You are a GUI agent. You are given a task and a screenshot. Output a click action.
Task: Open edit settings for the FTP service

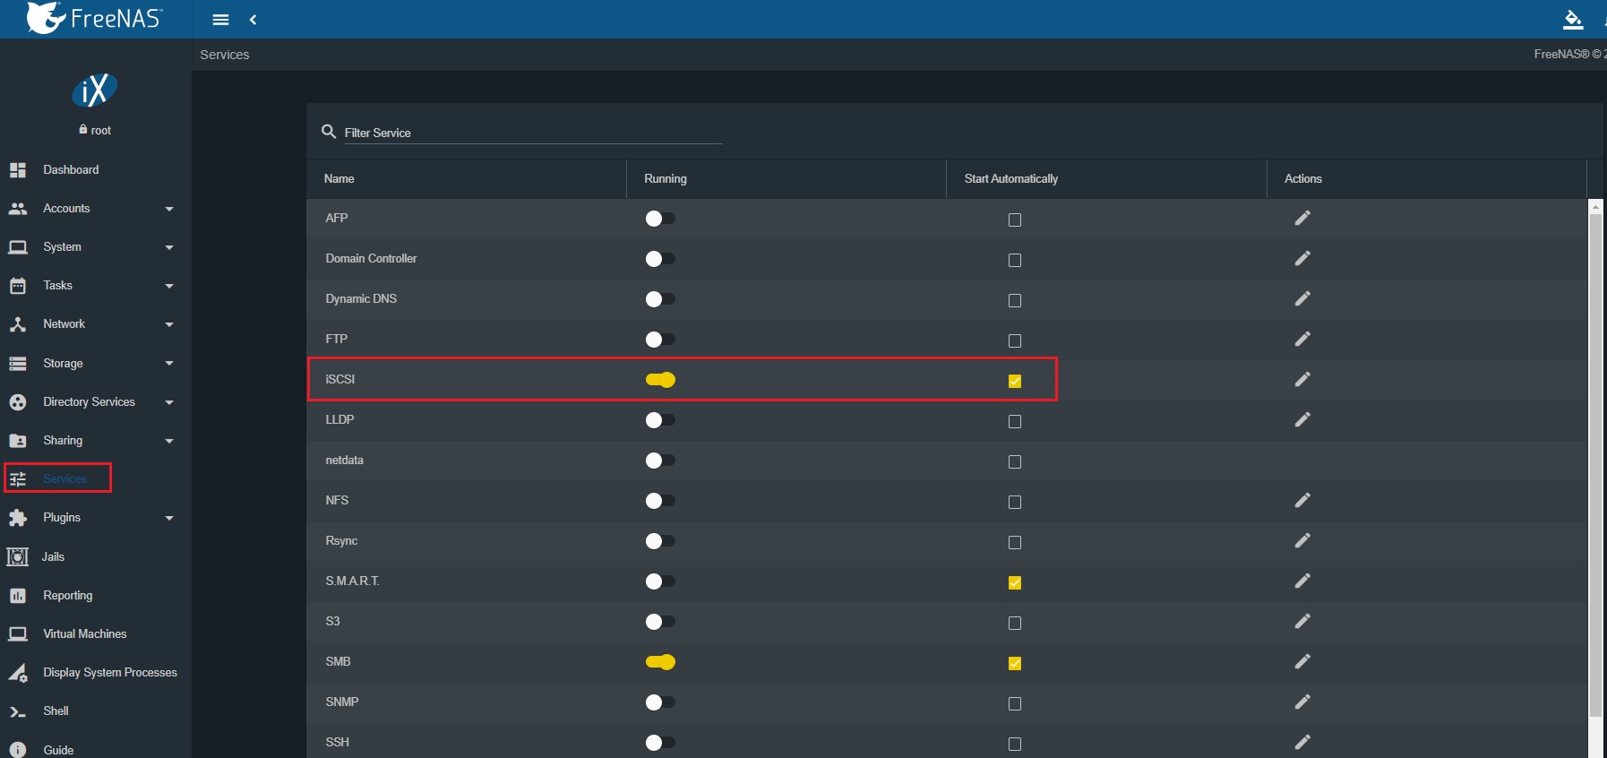click(x=1302, y=339)
